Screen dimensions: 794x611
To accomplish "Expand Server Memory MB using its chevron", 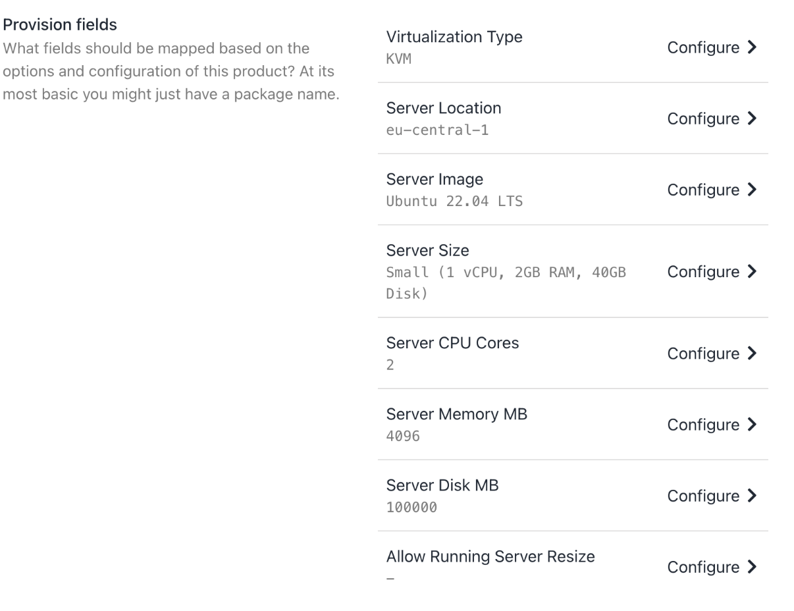I will pos(753,425).
